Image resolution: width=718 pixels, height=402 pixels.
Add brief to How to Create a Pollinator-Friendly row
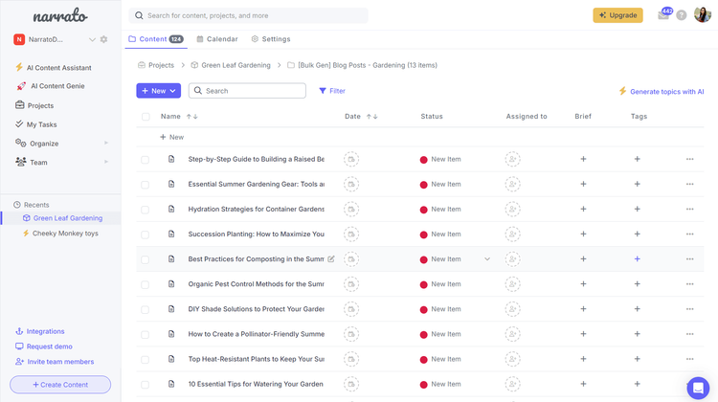[583, 334]
